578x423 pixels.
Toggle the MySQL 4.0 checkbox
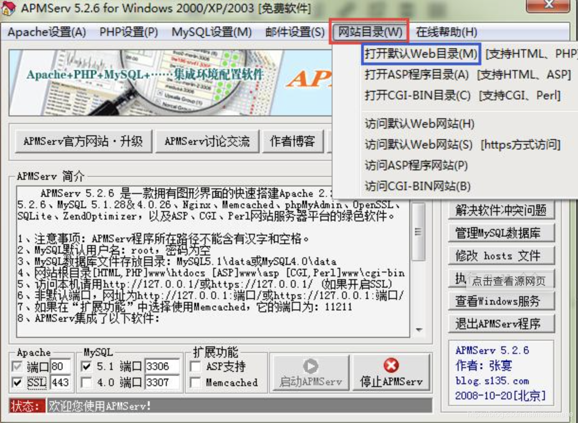pyautogui.click(x=86, y=382)
